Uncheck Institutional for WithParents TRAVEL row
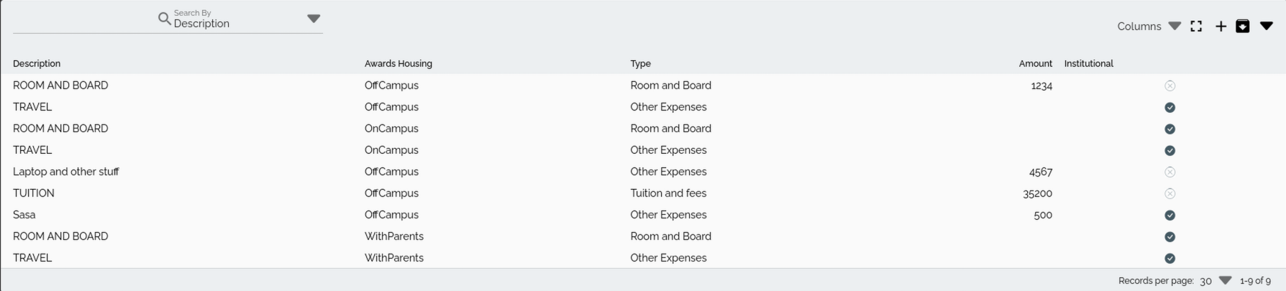The image size is (1286, 291). coord(1169,258)
